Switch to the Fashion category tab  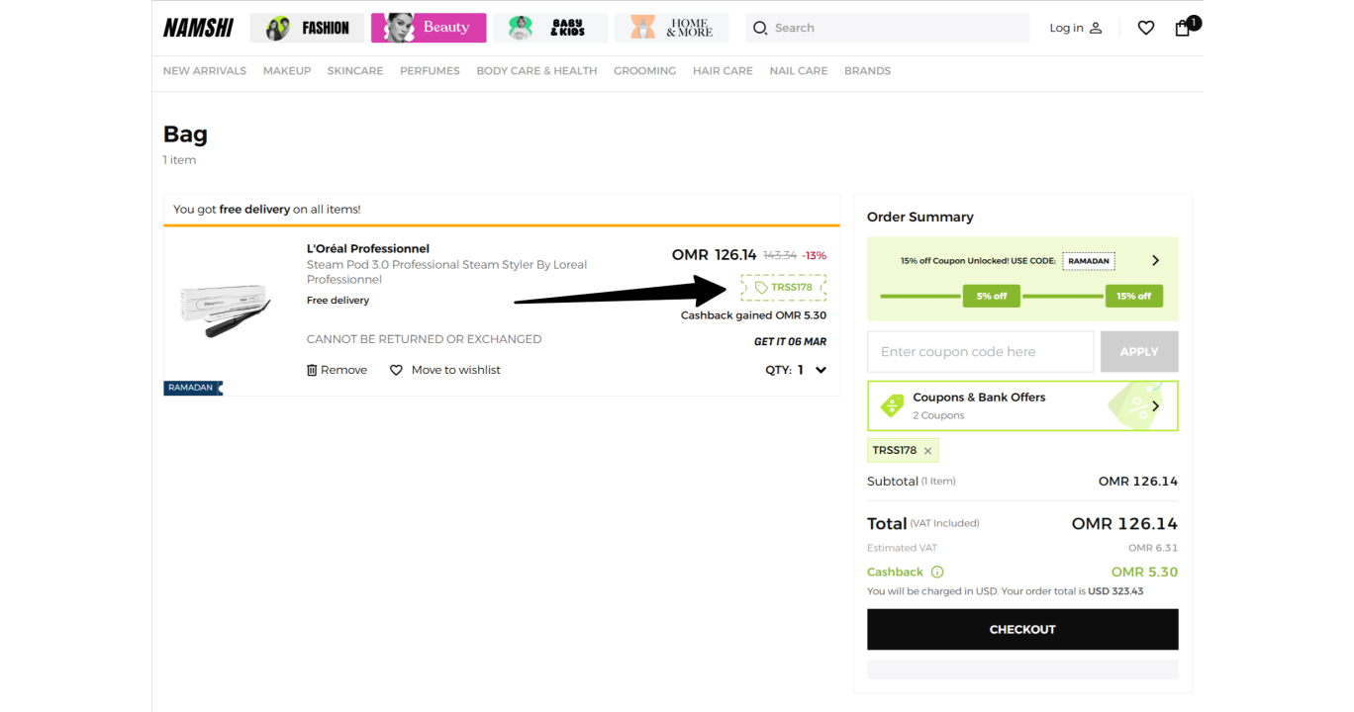(x=308, y=28)
